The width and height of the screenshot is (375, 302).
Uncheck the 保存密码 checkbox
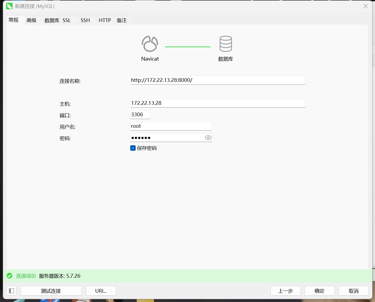133,148
